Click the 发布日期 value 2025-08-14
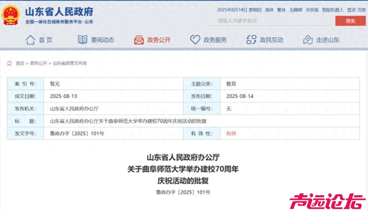The width and height of the screenshot is (368, 211). (x=240, y=96)
